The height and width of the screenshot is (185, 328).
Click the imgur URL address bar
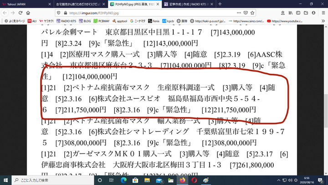(137, 13)
